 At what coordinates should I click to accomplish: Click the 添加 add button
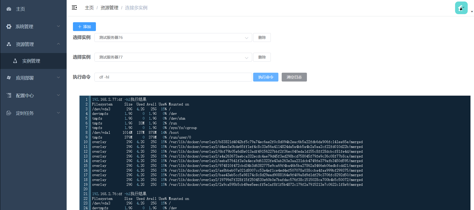84,27
